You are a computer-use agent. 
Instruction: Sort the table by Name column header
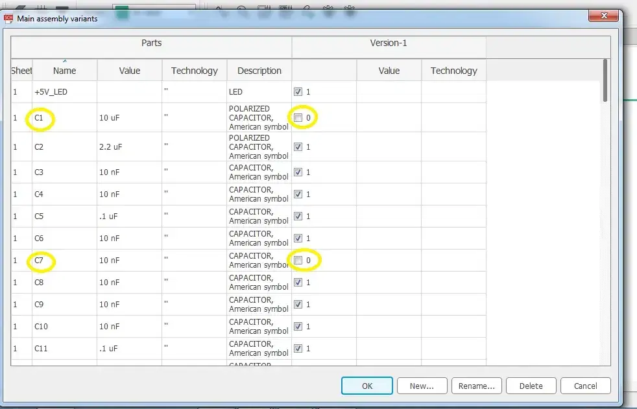tap(64, 71)
